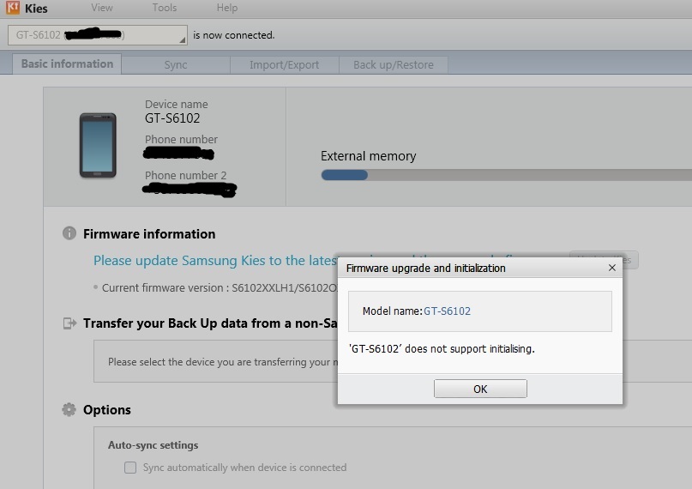The width and height of the screenshot is (692, 489).
Task: Click the Kies application logo icon
Action: pyautogui.click(x=13, y=8)
